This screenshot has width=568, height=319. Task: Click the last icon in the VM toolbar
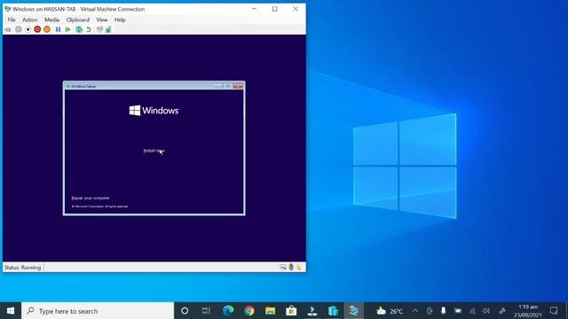108,29
